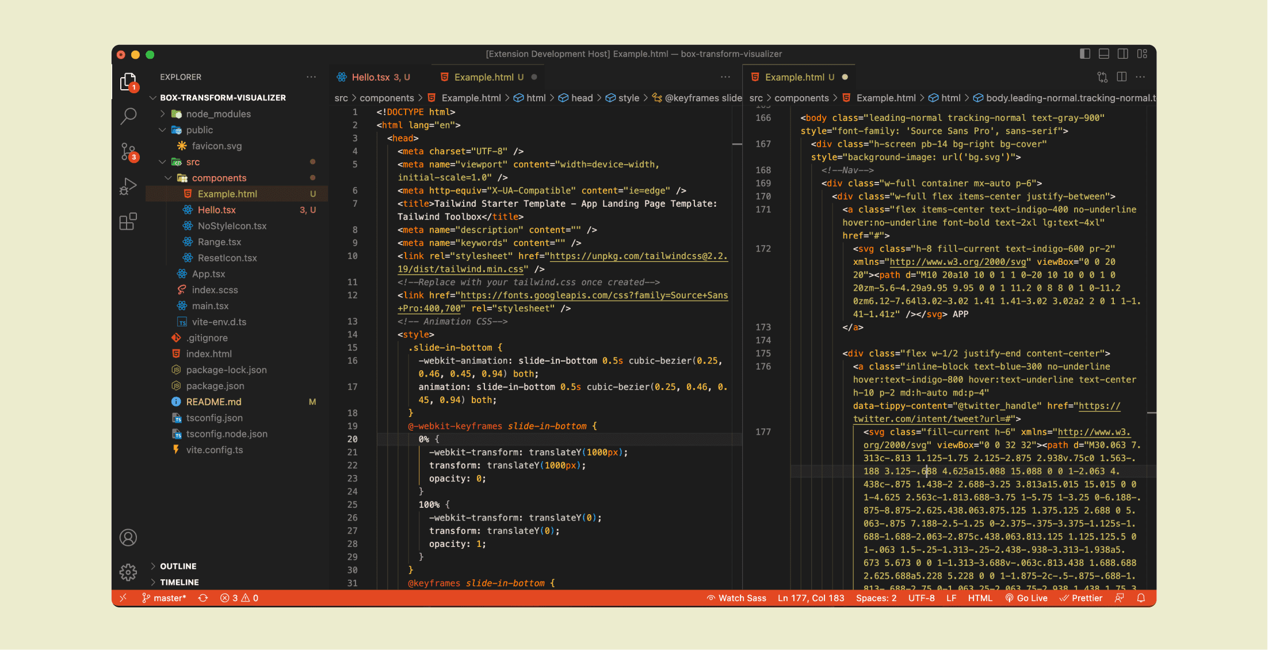Open the tailwindcss unpkg stylesheet link

[639, 256]
